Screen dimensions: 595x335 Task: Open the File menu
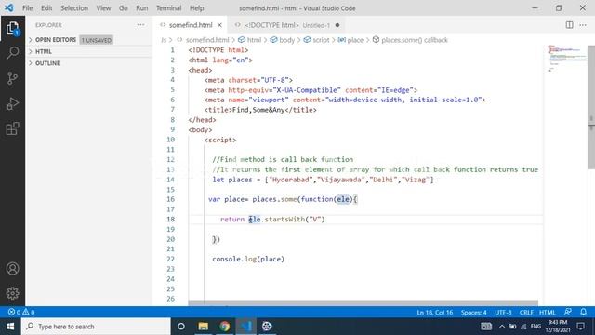(27, 8)
